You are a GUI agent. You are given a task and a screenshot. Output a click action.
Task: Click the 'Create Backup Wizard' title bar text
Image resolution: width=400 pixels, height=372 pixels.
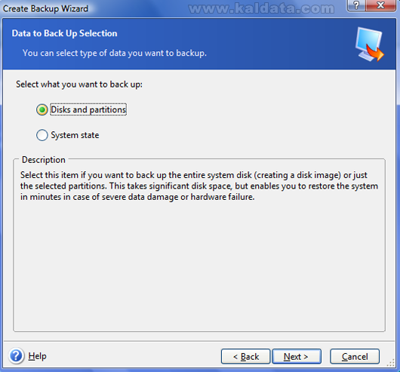45,8
